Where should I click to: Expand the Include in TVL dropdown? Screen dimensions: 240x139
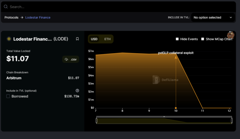tap(213, 17)
